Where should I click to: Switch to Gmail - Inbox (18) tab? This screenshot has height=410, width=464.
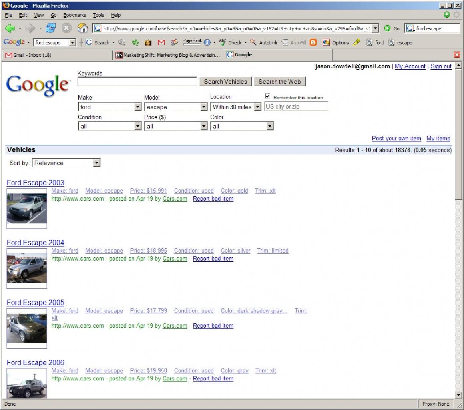58,55
